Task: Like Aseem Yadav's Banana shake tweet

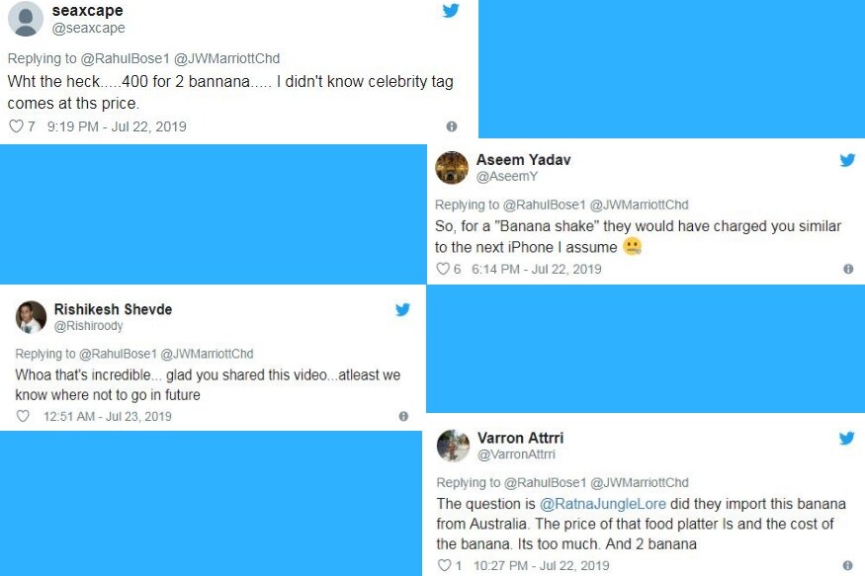Action: (442, 269)
